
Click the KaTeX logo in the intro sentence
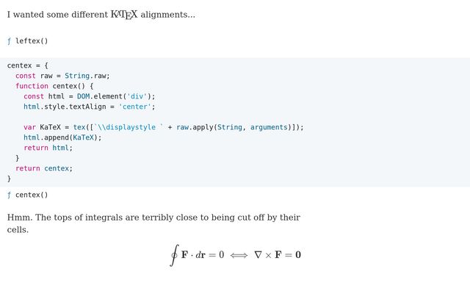coord(124,15)
